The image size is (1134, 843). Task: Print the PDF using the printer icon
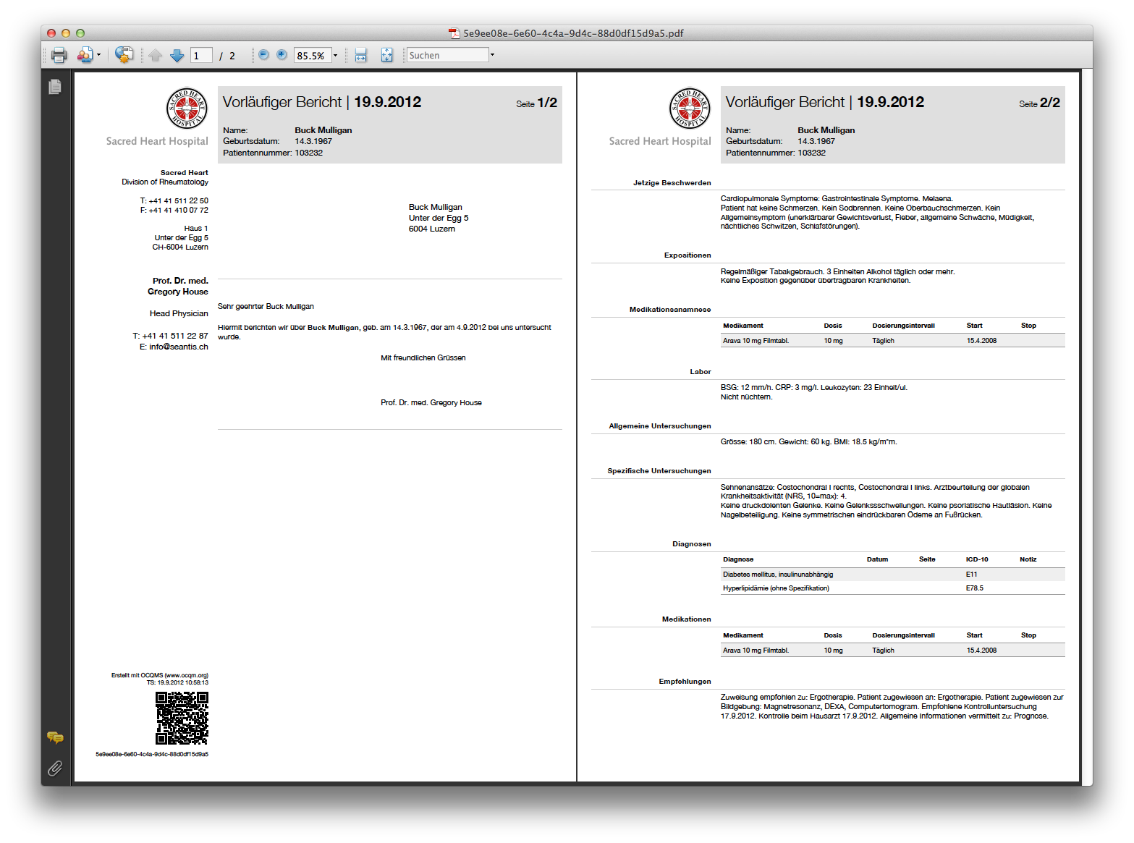coord(59,55)
